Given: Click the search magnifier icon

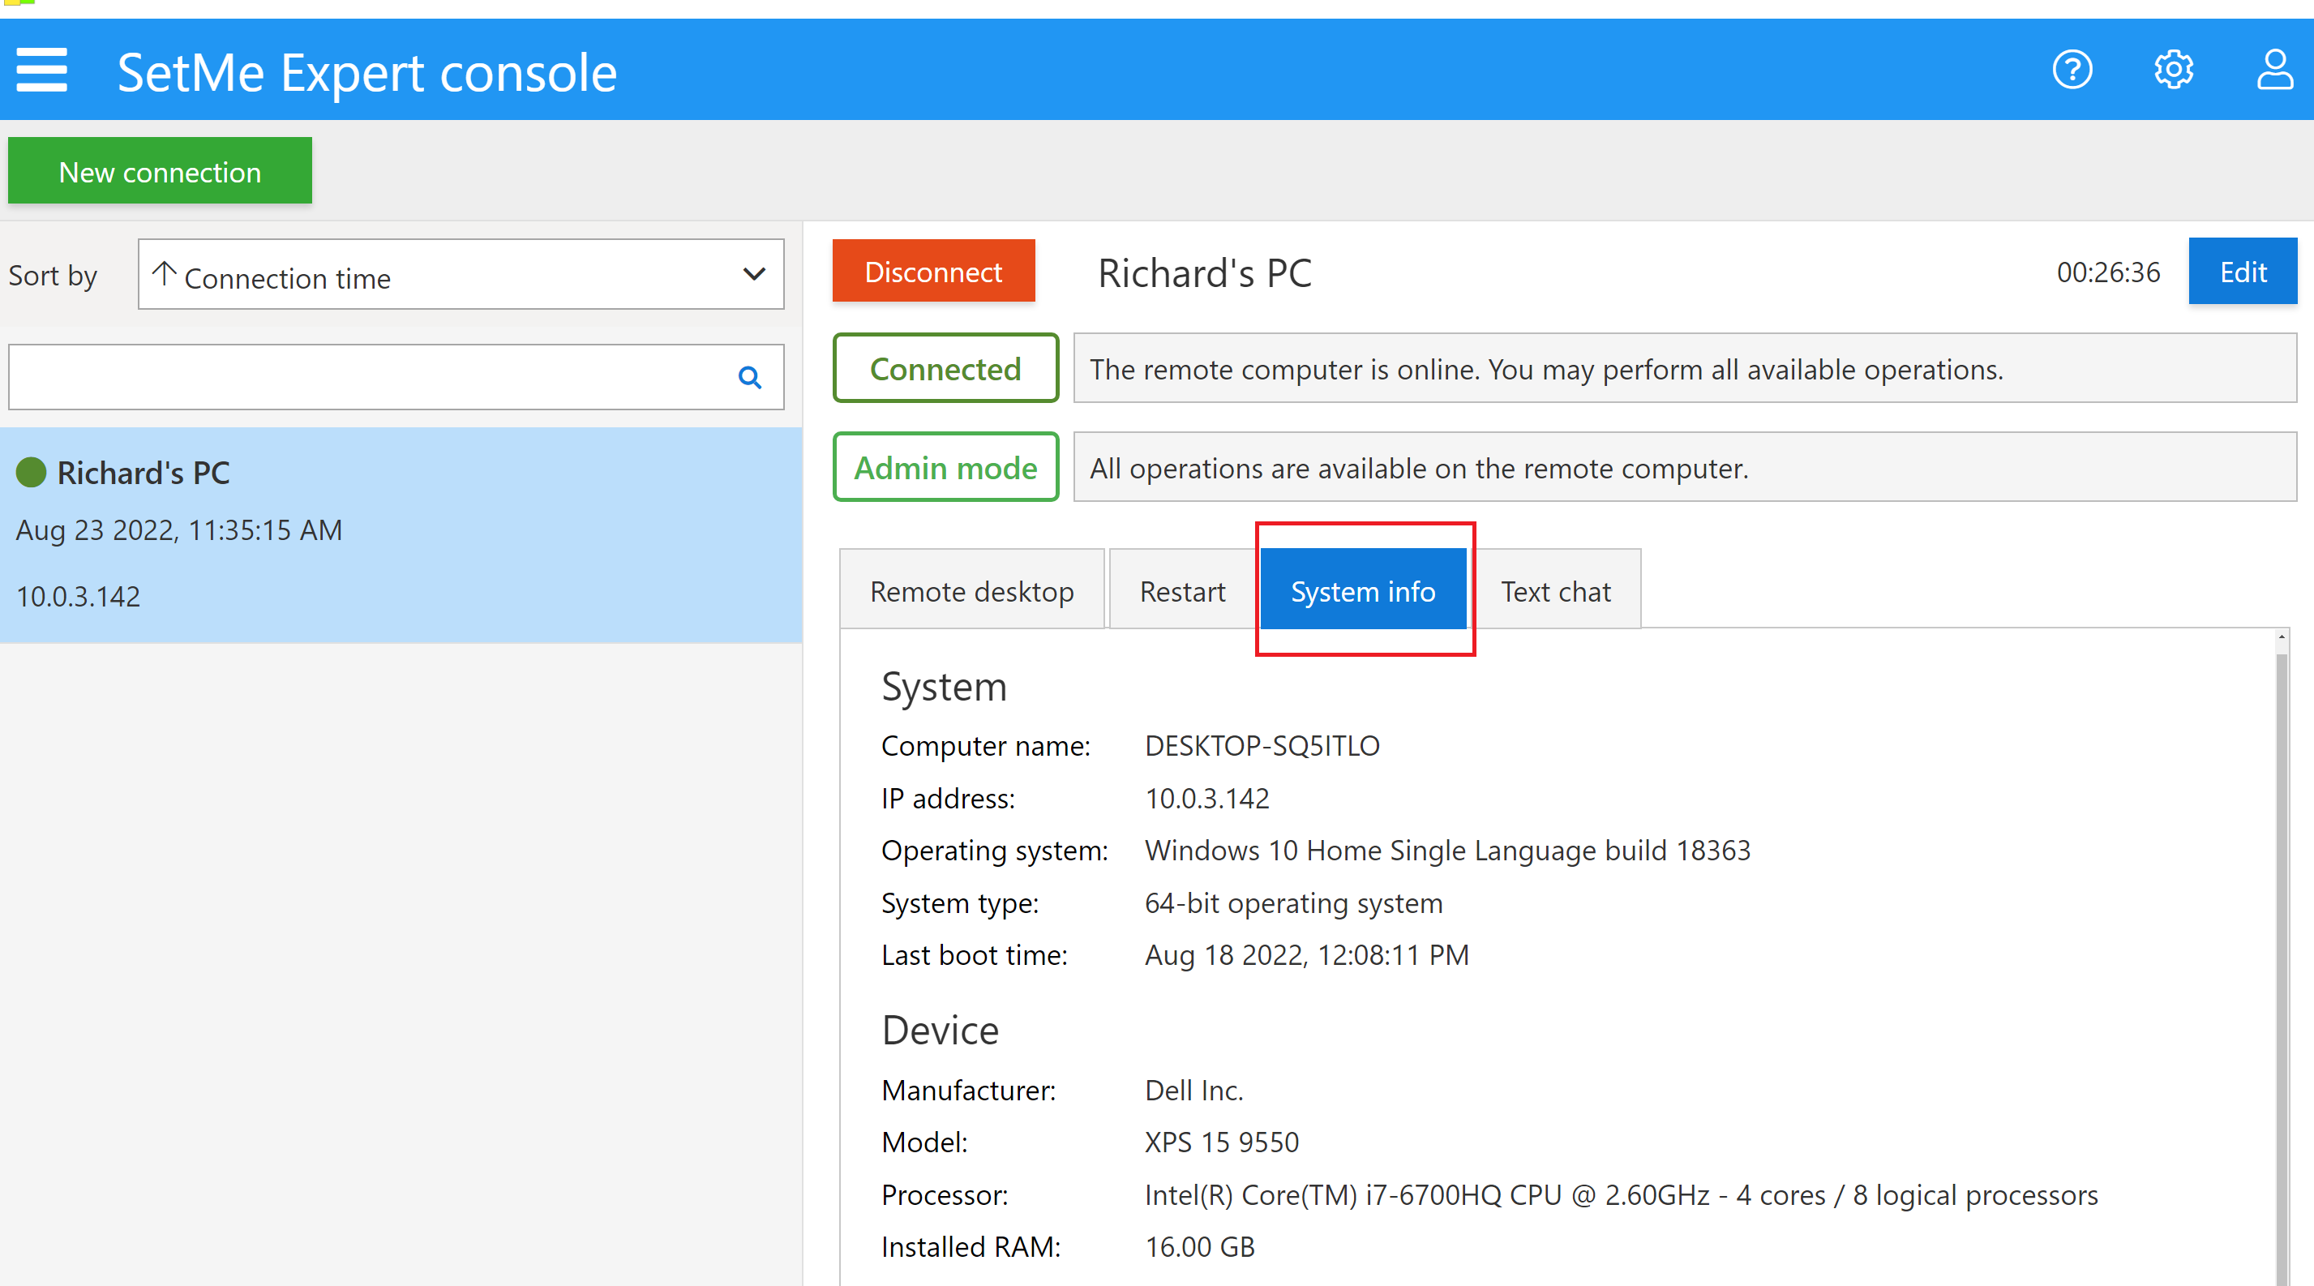Looking at the screenshot, I should click(749, 377).
